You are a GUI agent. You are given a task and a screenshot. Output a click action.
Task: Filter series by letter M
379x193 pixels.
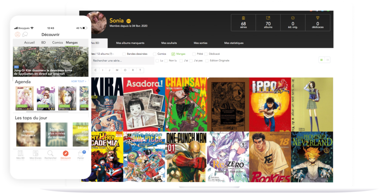117,70
